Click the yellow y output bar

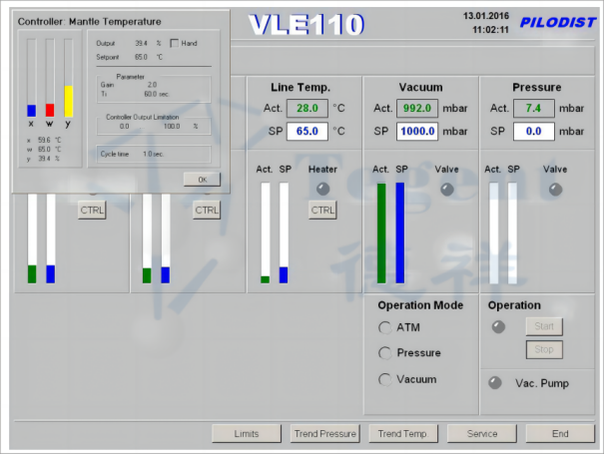point(69,100)
